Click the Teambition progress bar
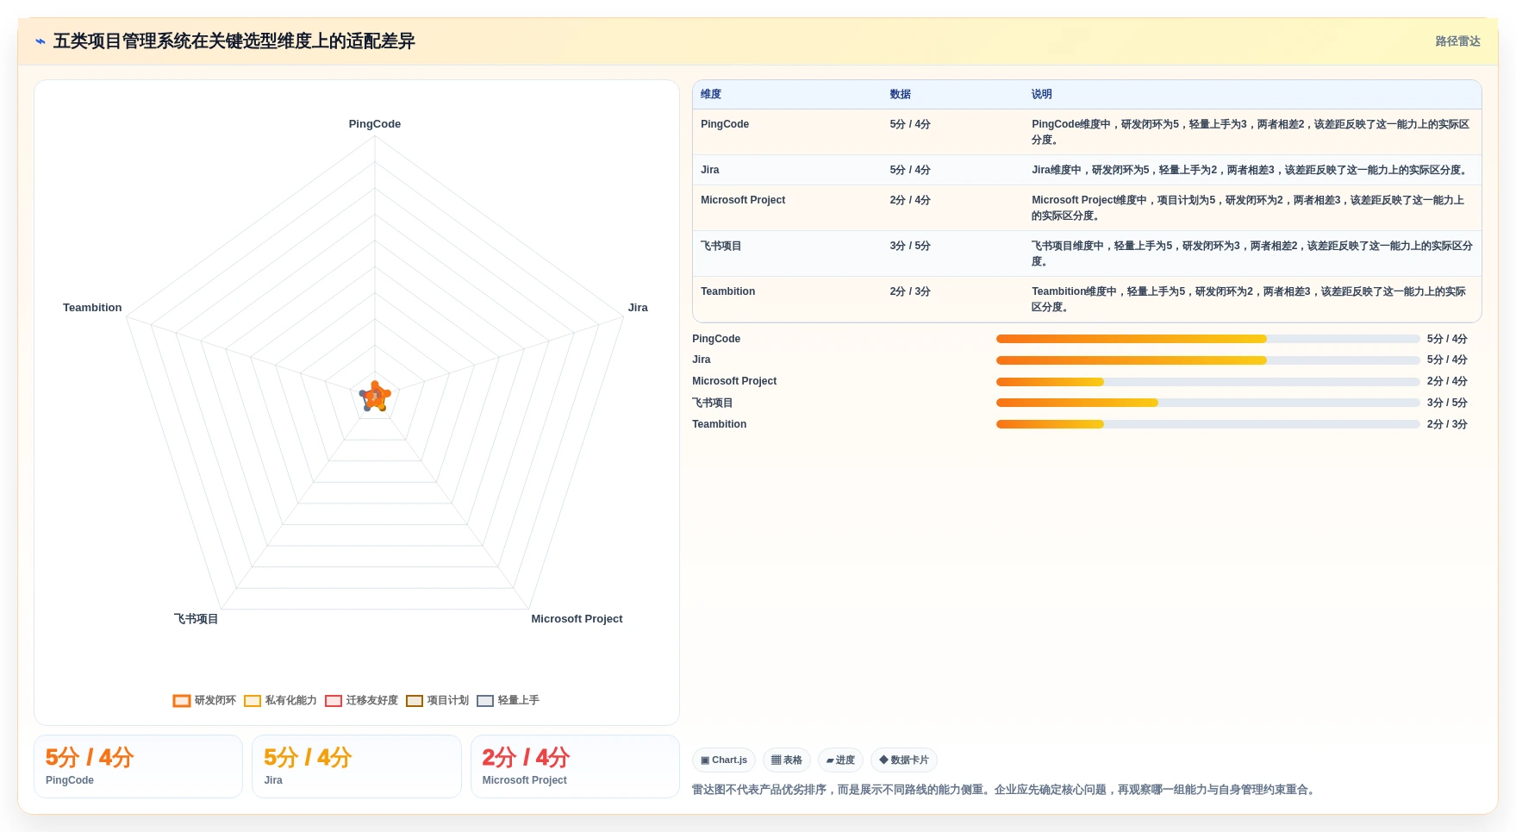The width and height of the screenshot is (1516, 832). [1207, 424]
